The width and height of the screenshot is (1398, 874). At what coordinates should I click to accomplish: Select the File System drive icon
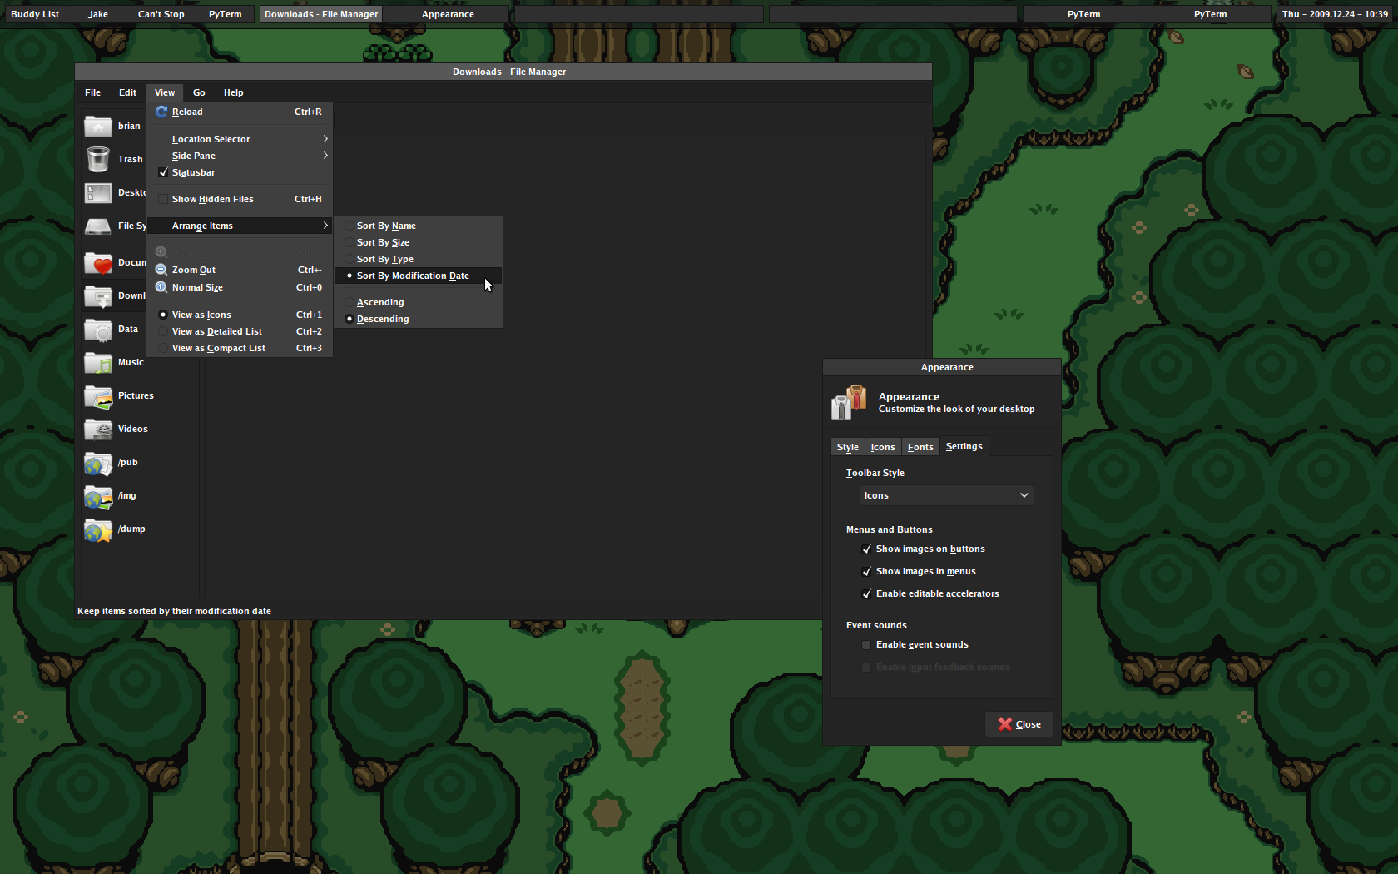tap(98, 226)
